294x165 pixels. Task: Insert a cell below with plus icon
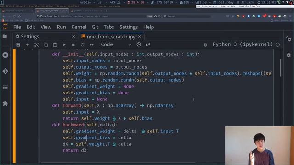28,45
